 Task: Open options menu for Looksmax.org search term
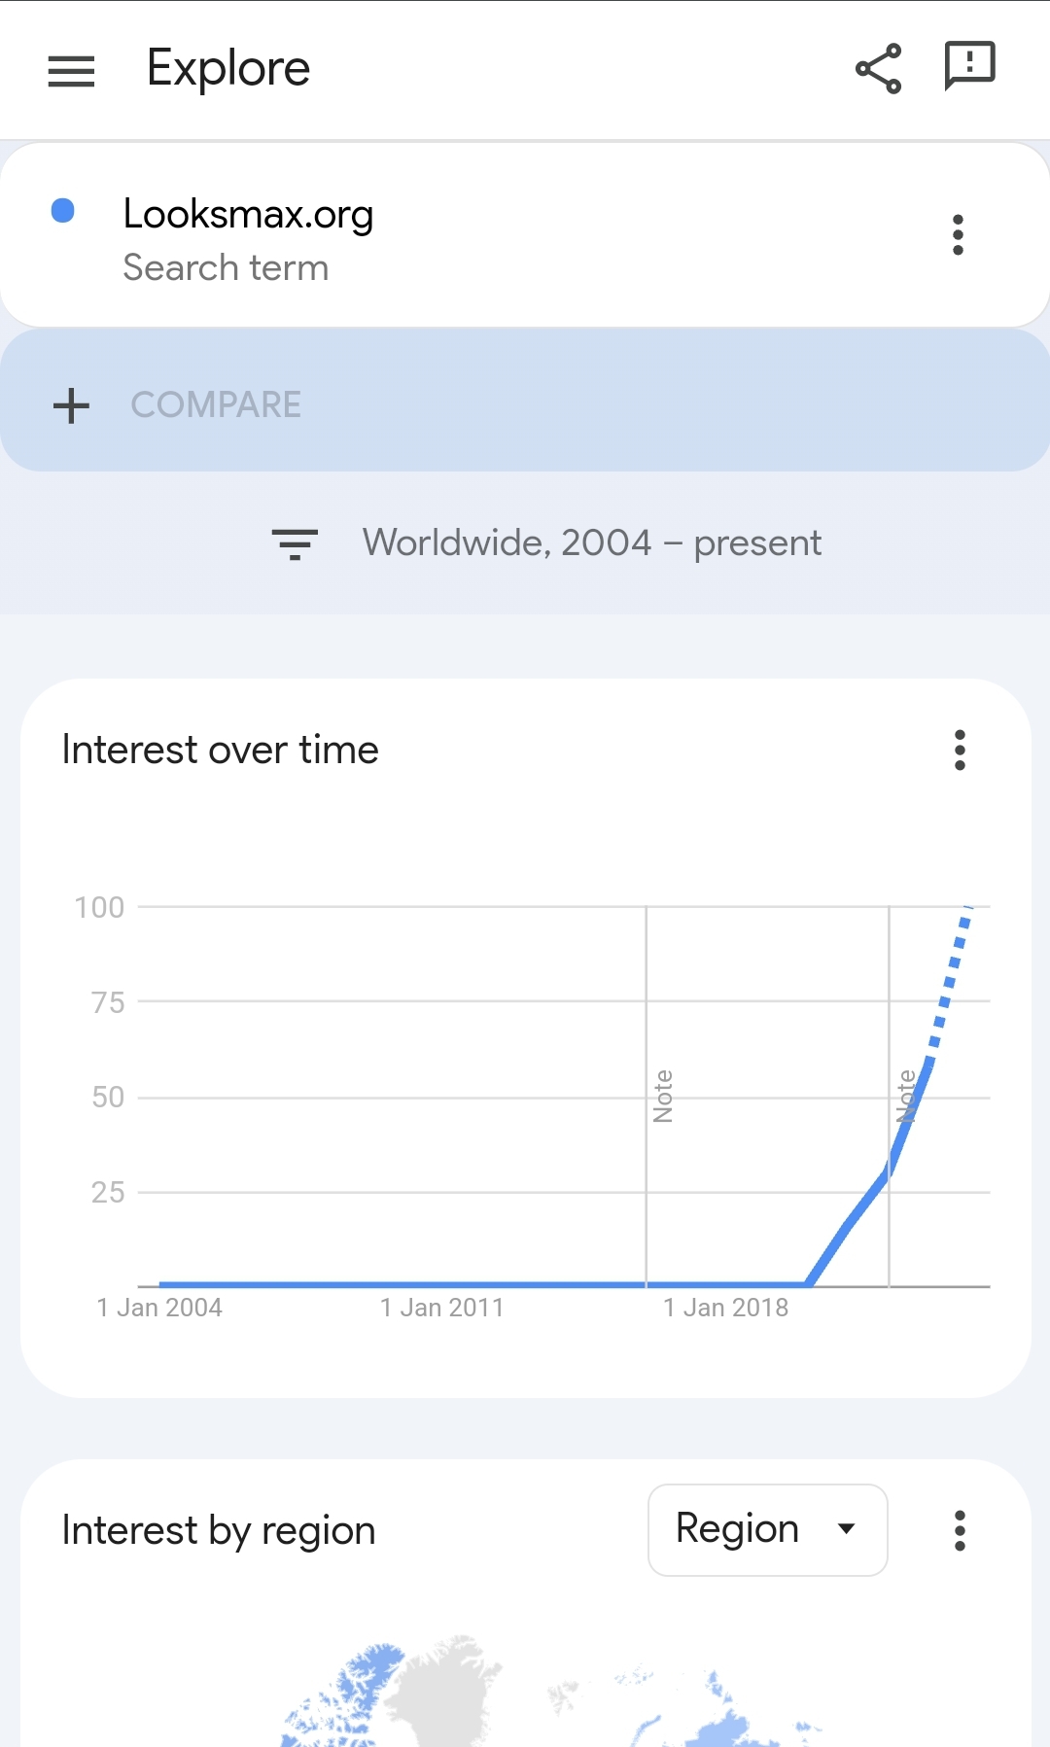tap(958, 233)
